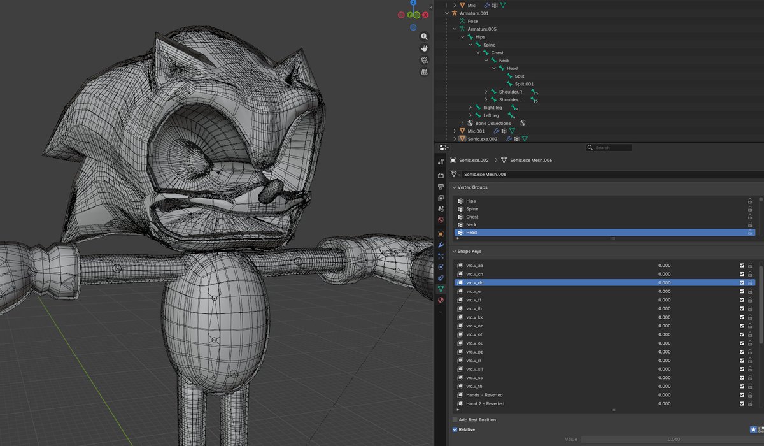Collapse the Hips bone in outliner
Screen dimensions: 764x446
pyautogui.click(x=462, y=37)
